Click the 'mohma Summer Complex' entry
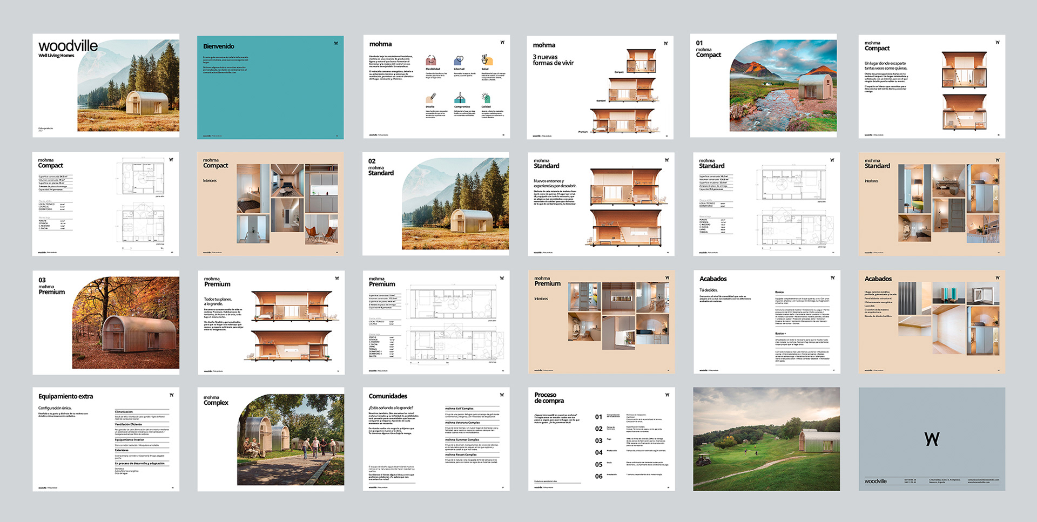1037x522 pixels. pyautogui.click(x=462, y=440)
